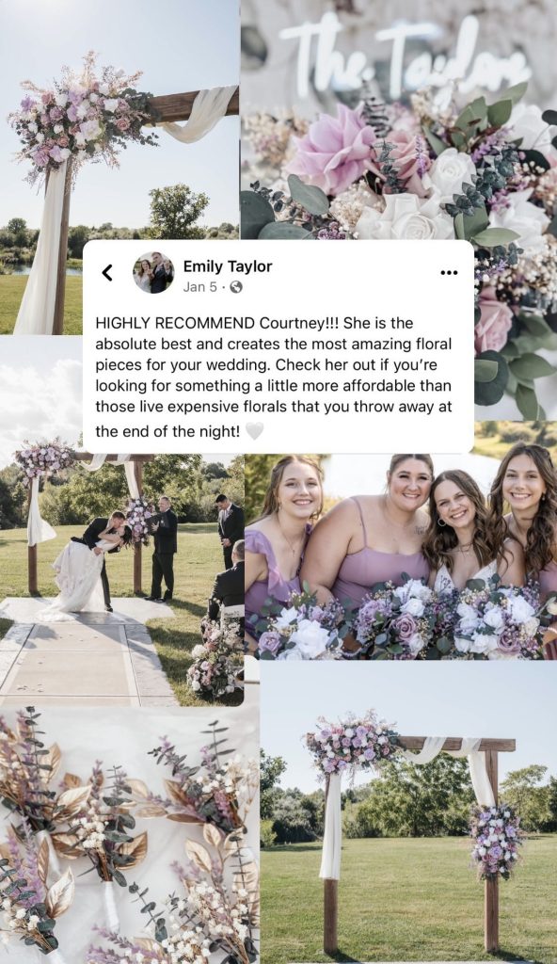
Task: Open the Emily Taylor profile name link
Action: [228, 266]
